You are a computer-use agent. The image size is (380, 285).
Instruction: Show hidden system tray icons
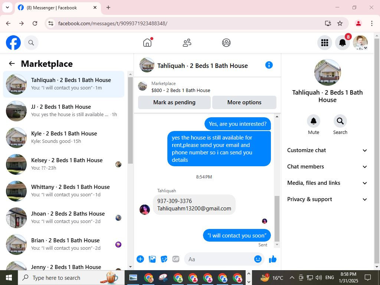click(x=292, y=278)
